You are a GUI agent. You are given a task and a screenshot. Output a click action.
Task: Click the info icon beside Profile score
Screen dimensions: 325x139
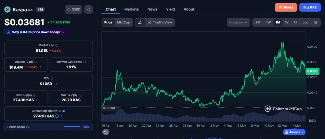(x=28, y=127)
